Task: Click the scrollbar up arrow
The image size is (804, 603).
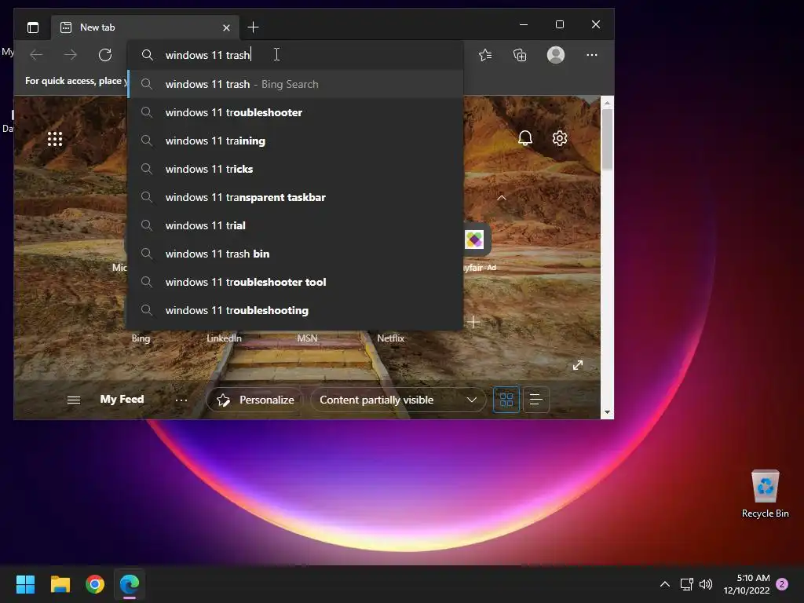Action: point(607,103)
